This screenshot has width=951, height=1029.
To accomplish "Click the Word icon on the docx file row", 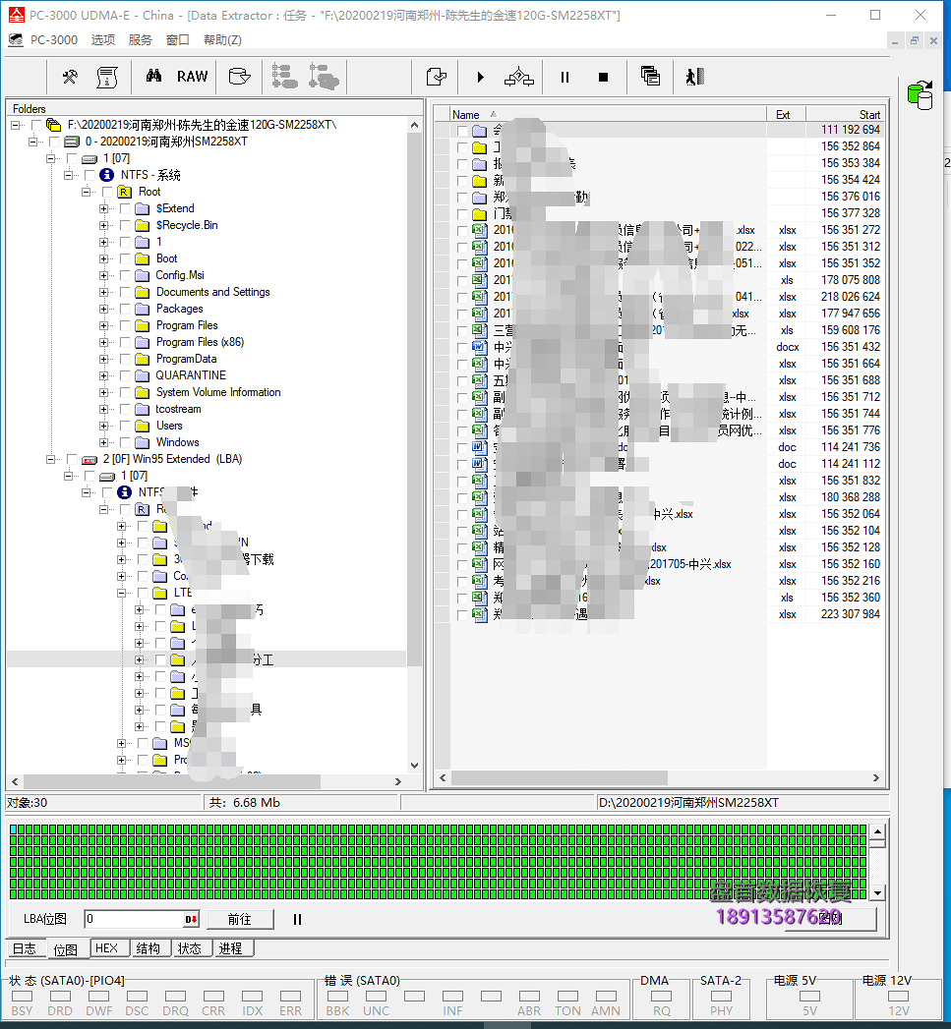I will pos(480,347).
